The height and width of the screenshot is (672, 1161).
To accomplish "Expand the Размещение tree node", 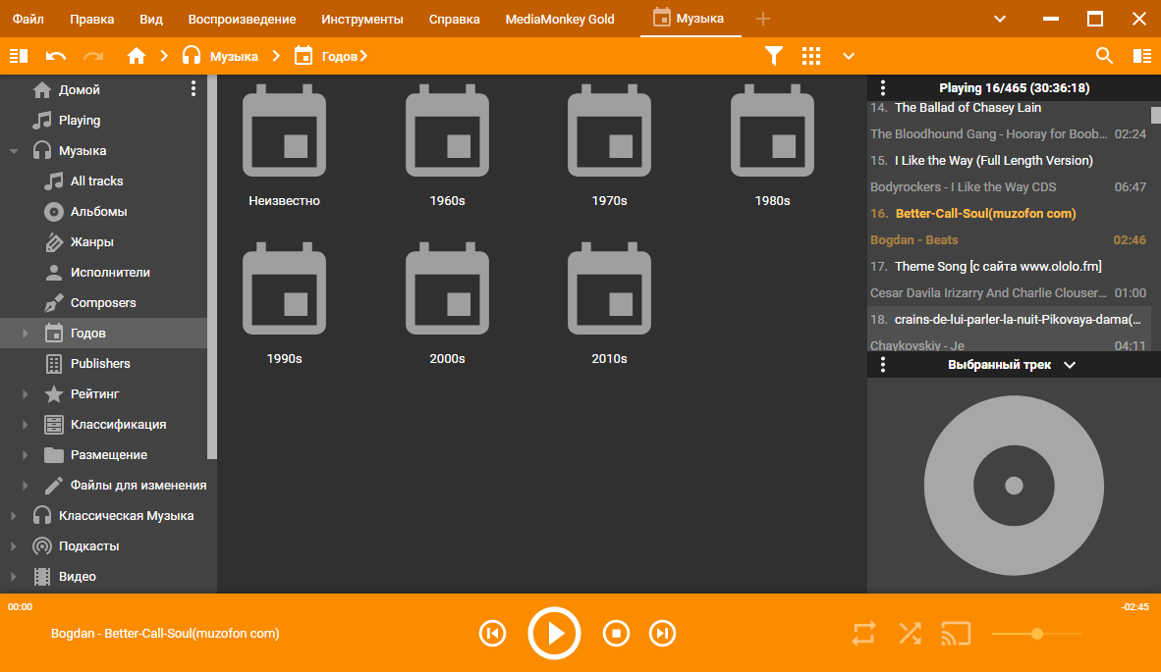I will [x=26, y=454].
